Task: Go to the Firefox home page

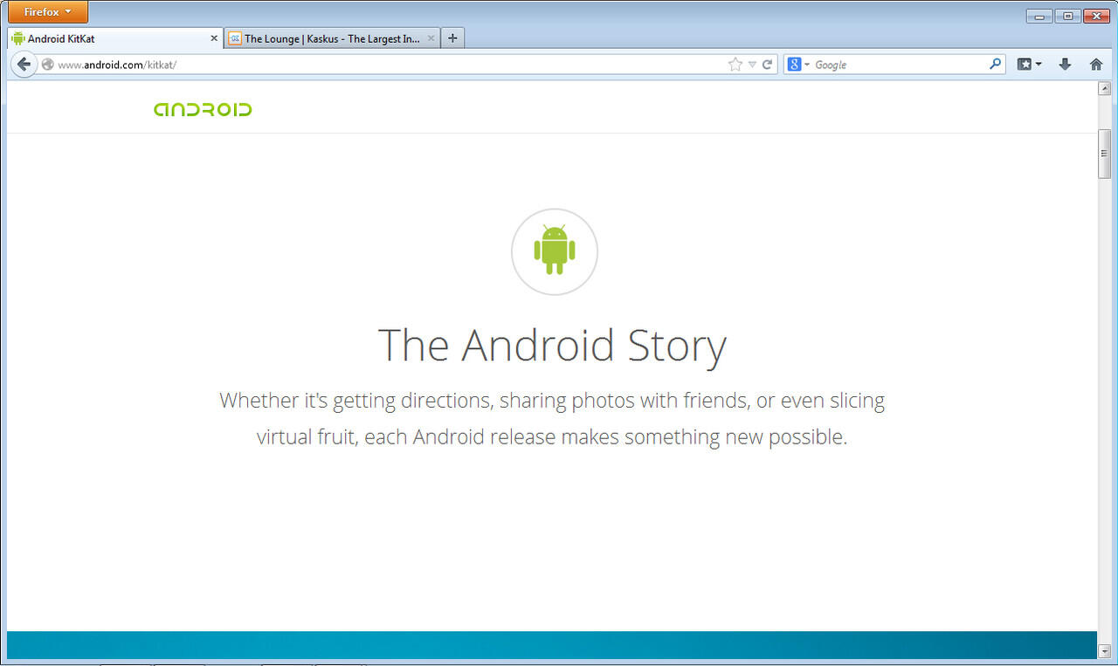Action: (1096, 65)
